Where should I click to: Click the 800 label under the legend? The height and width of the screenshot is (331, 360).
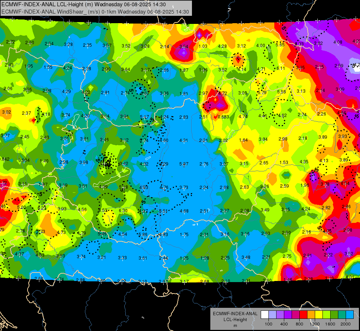(x=299, y=324)
